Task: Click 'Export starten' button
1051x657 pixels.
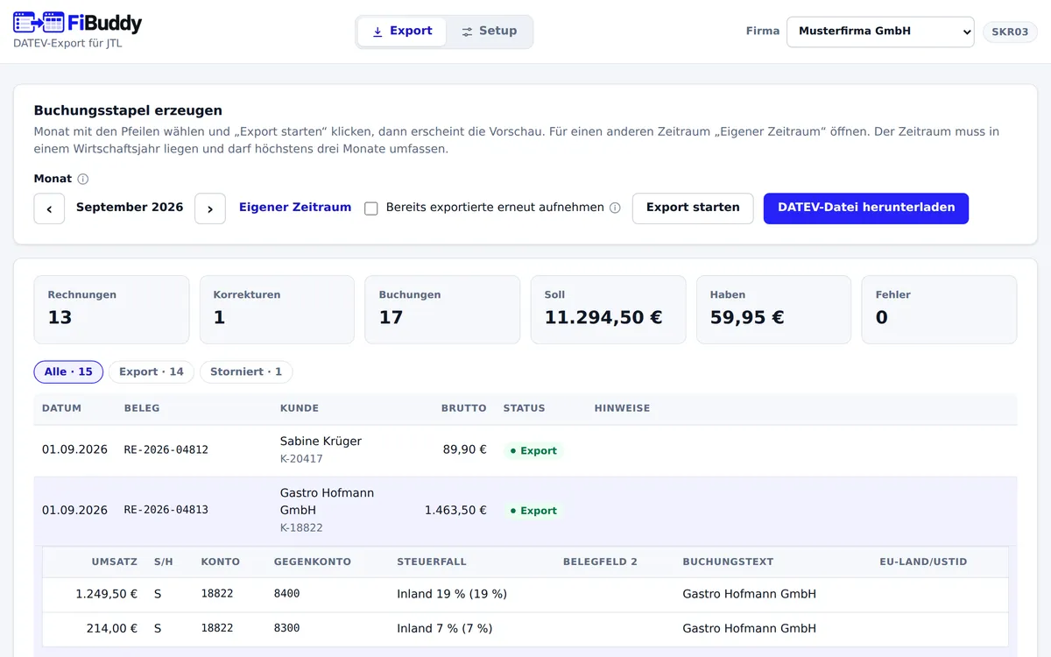Action: pos(693,208)
